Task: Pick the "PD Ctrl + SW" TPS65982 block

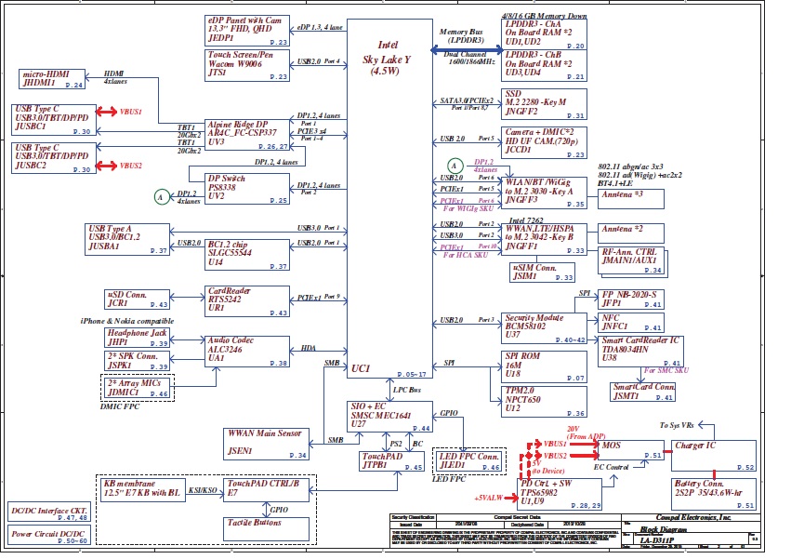Action: (x=561, y=494)
